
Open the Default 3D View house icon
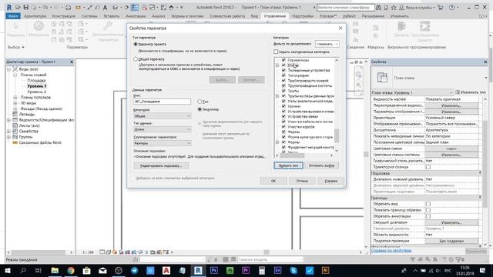[x=171, y=7]
